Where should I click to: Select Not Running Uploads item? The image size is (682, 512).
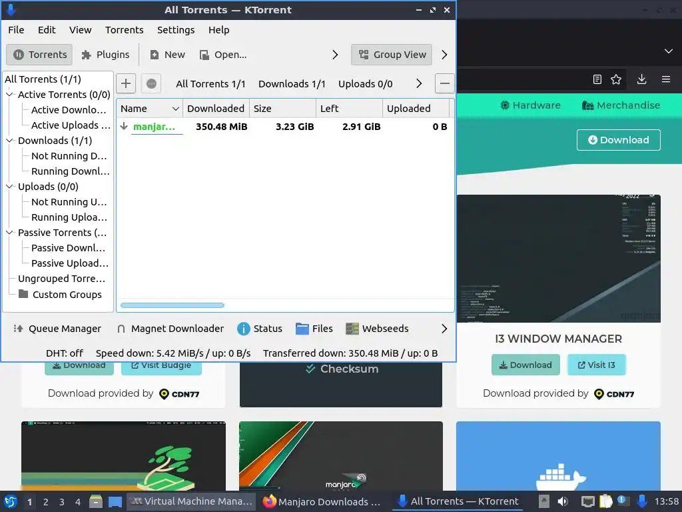(69, 202)
